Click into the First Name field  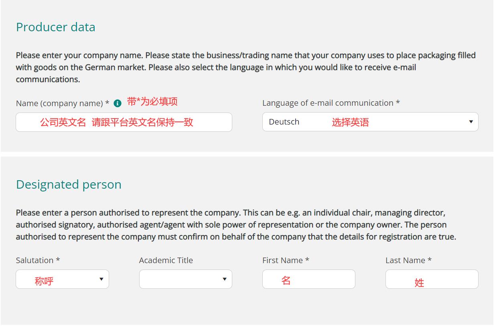[x=309, y=279]
